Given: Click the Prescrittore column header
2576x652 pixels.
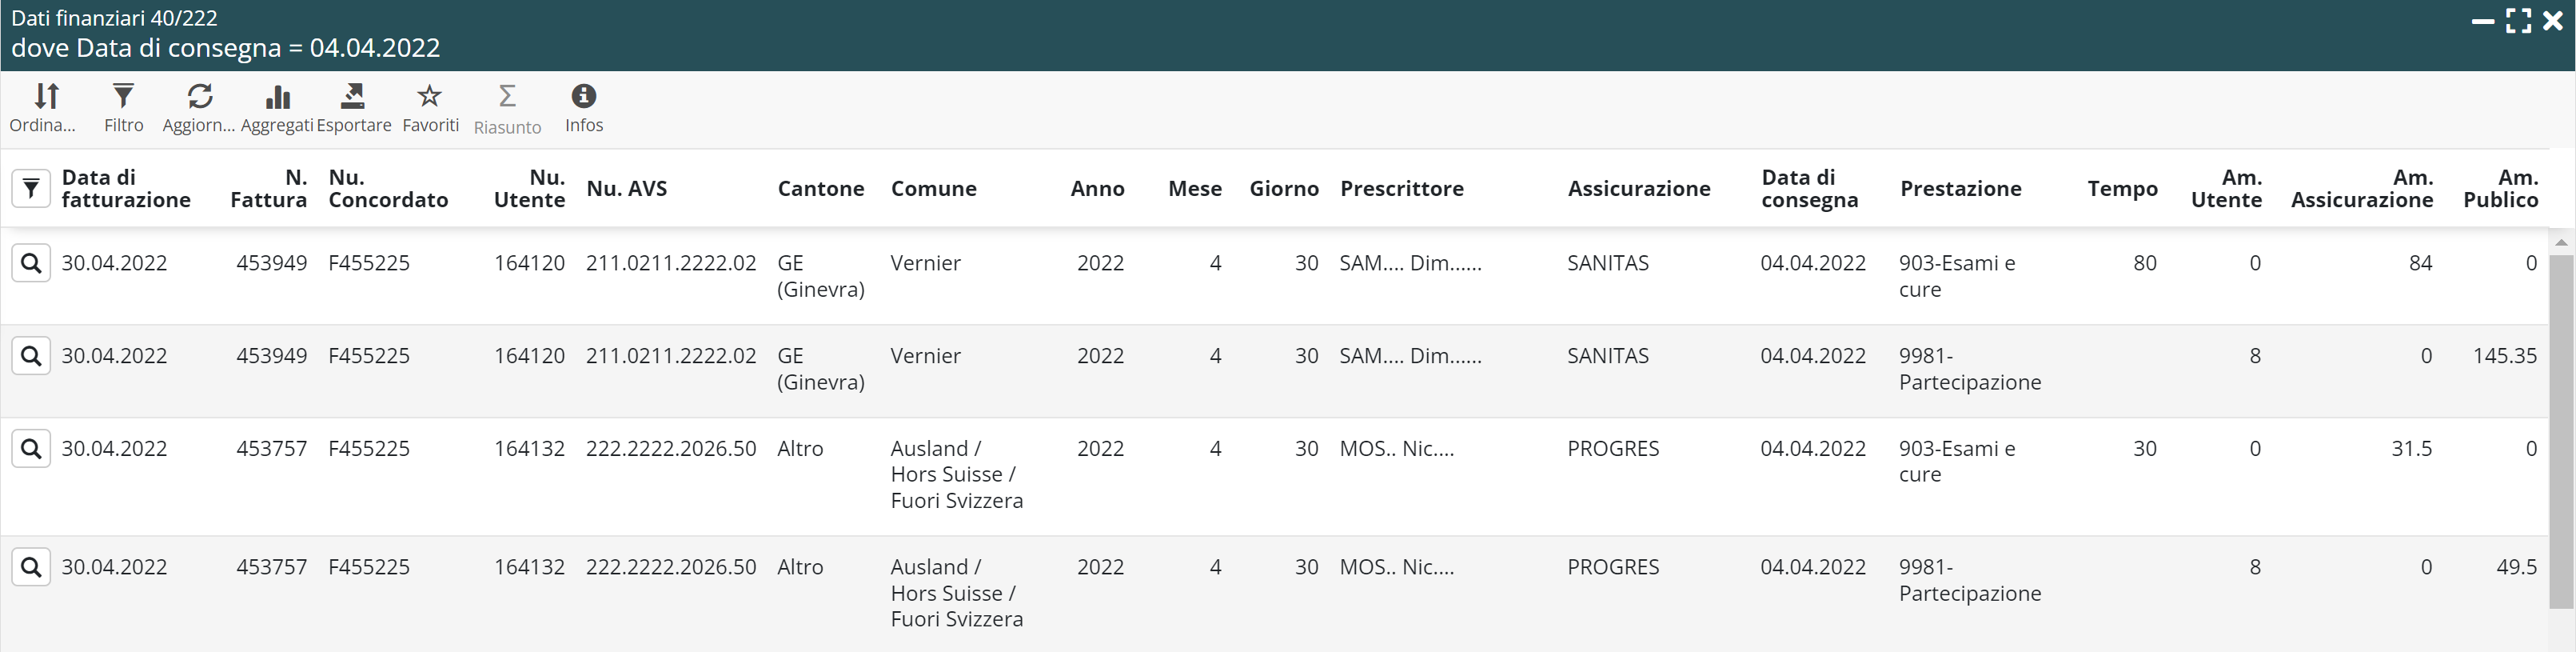Looking at the screenshot, I should coord(1401,188).
